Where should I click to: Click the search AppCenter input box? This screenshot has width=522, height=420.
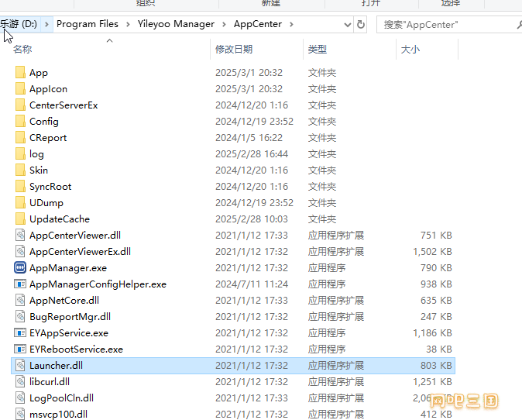(x=445, y=25)
